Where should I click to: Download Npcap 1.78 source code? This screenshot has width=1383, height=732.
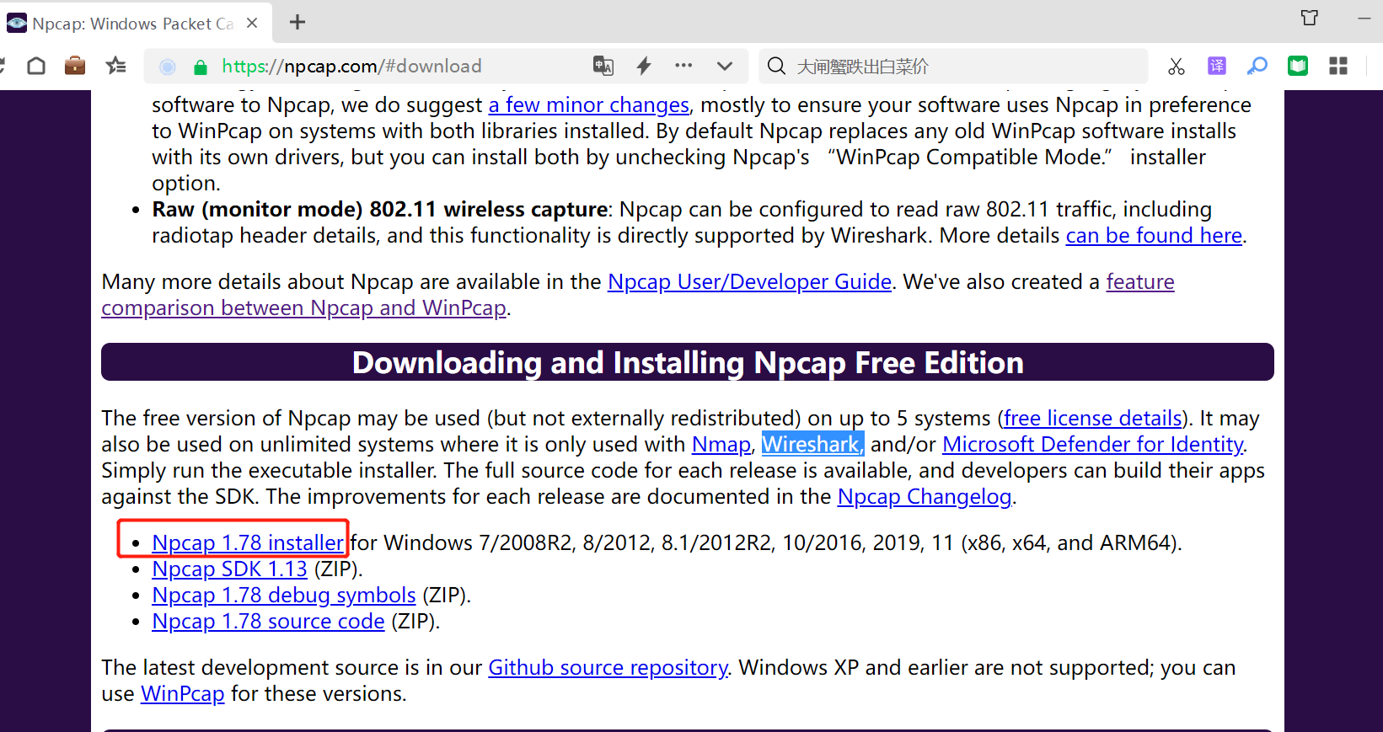coord(268,622)
